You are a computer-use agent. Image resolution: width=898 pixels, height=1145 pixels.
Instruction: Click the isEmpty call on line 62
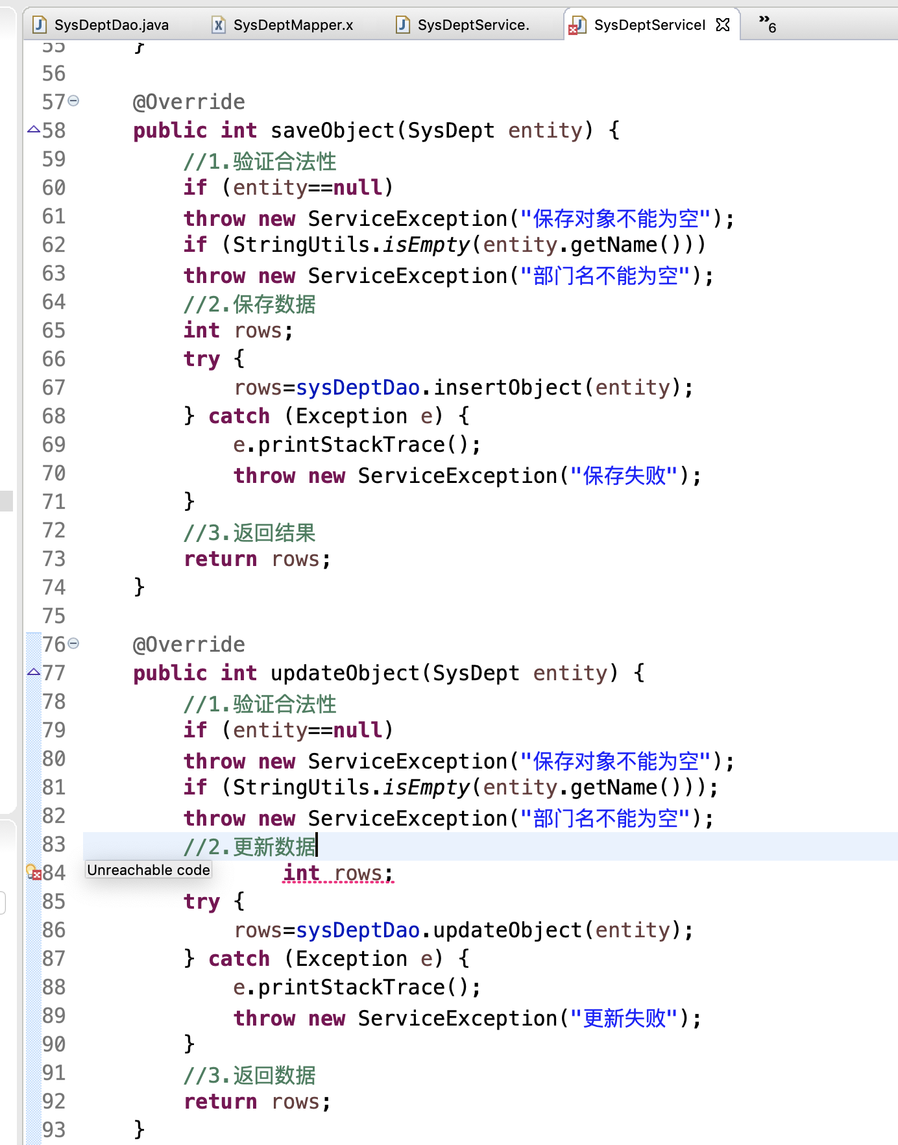point(426,245)
